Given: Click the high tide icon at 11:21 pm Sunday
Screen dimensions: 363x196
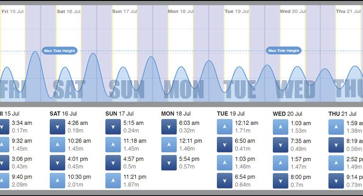Looking at the screenshot, I should point(113,181).
